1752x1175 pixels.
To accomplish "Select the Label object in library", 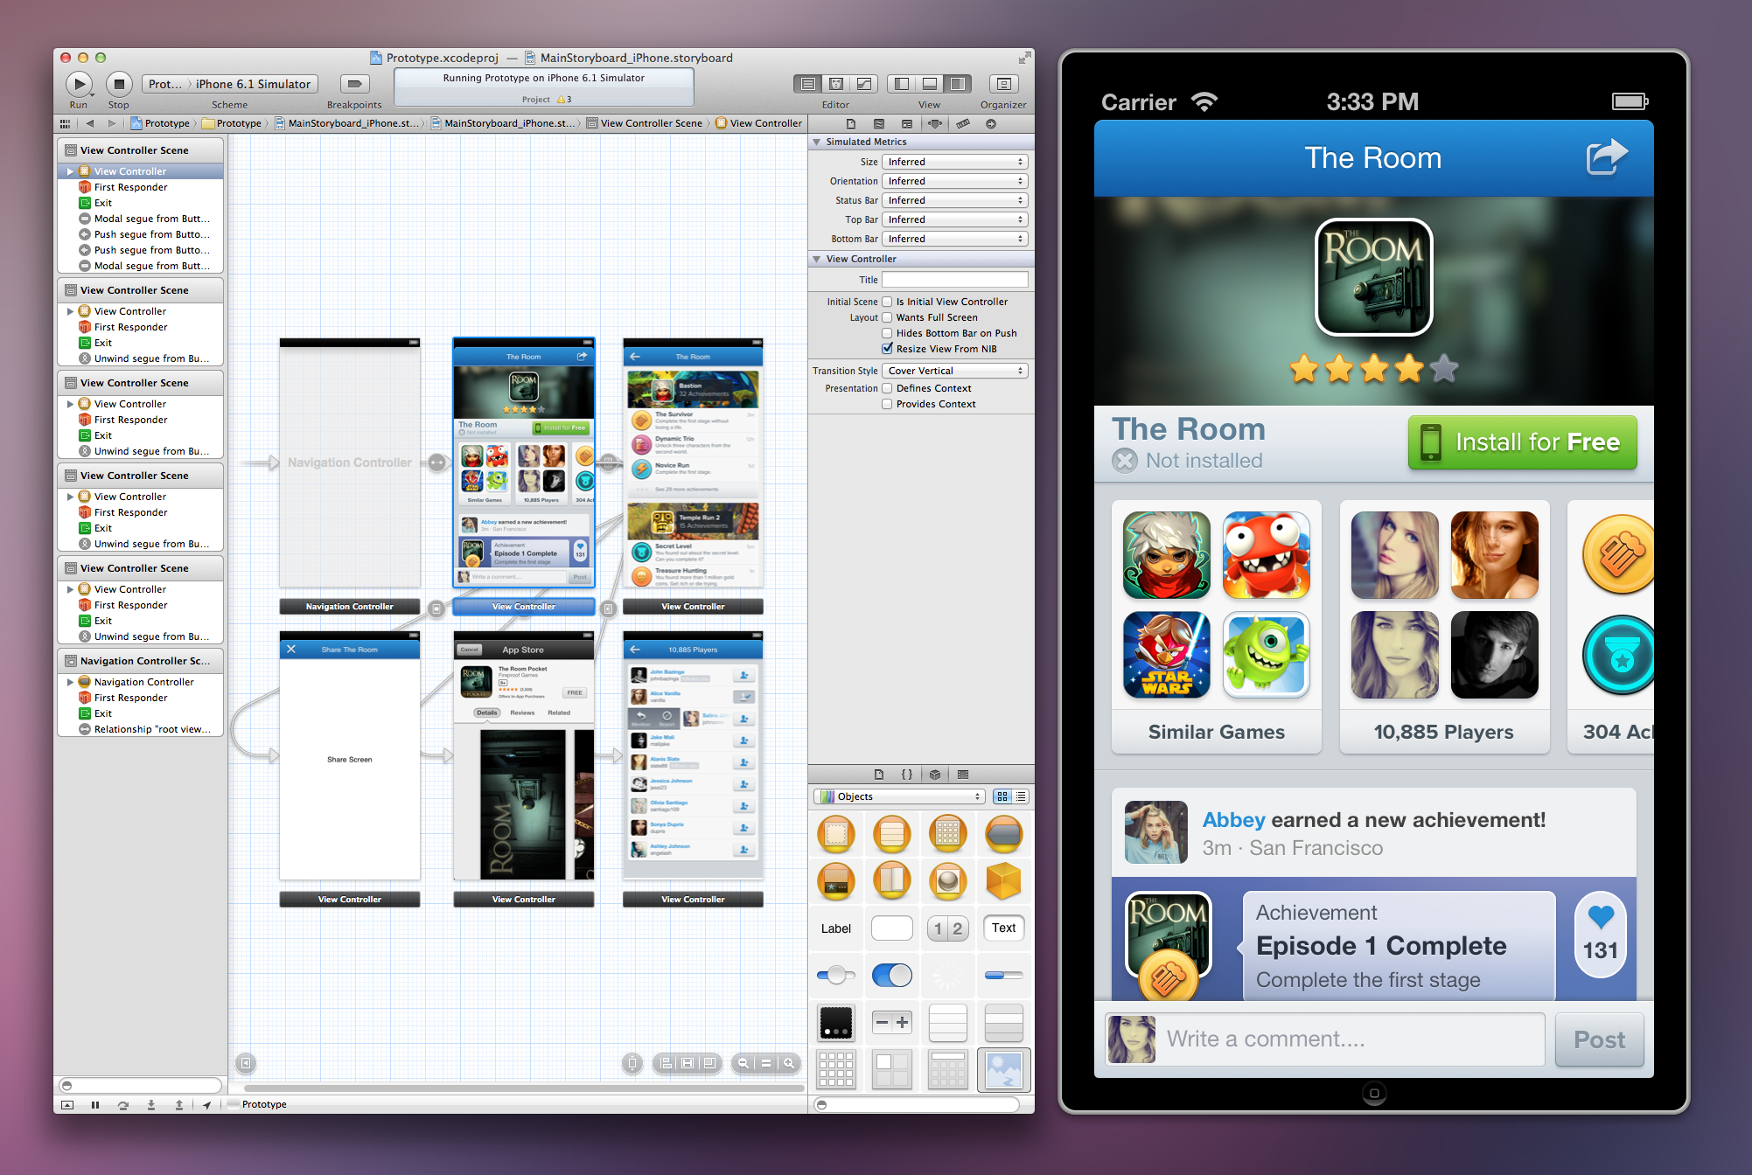I will pyautogui.click(x=835, y=928).
